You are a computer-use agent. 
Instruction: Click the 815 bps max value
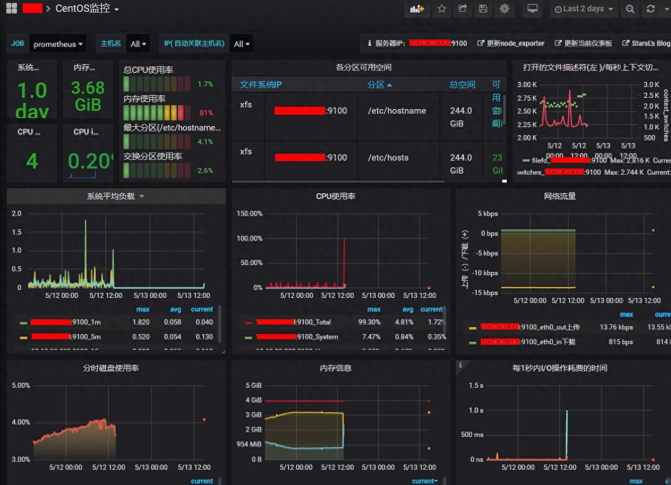621,342
